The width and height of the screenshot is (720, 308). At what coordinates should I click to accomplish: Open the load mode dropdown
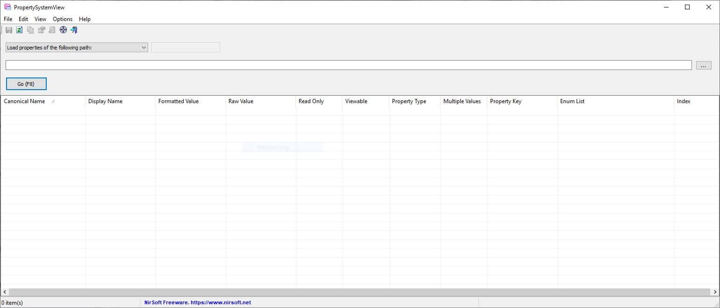coord(143,47)
